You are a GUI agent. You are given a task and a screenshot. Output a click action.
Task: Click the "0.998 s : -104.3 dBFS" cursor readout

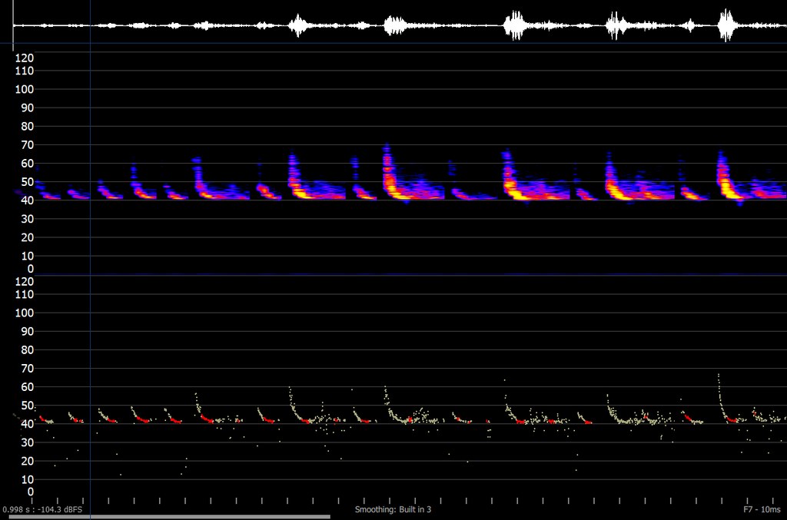[x=42, y=509]
